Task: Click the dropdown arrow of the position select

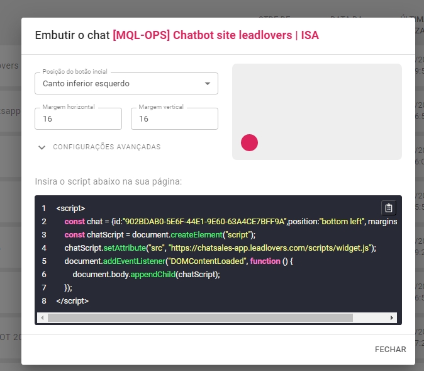Action: point(208,83)
